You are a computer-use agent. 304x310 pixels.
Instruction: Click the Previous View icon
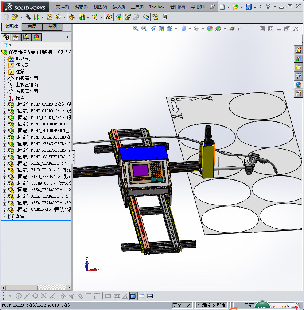pyautogui.click(x=153, y=29)
